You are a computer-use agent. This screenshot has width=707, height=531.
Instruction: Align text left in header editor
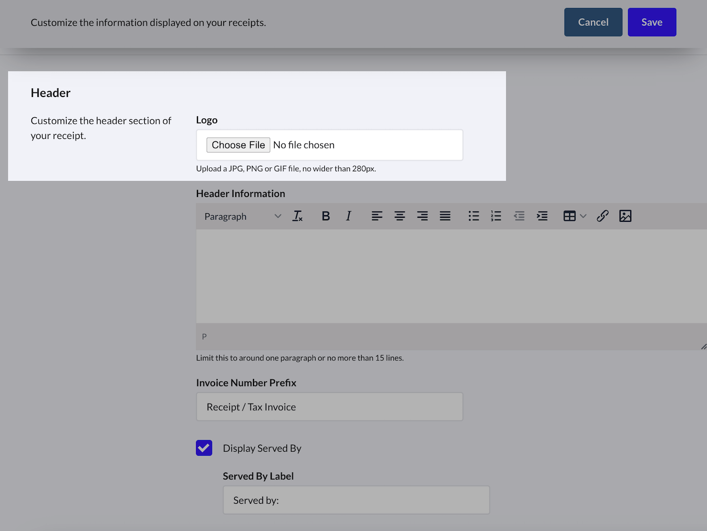tap(377, 216)
